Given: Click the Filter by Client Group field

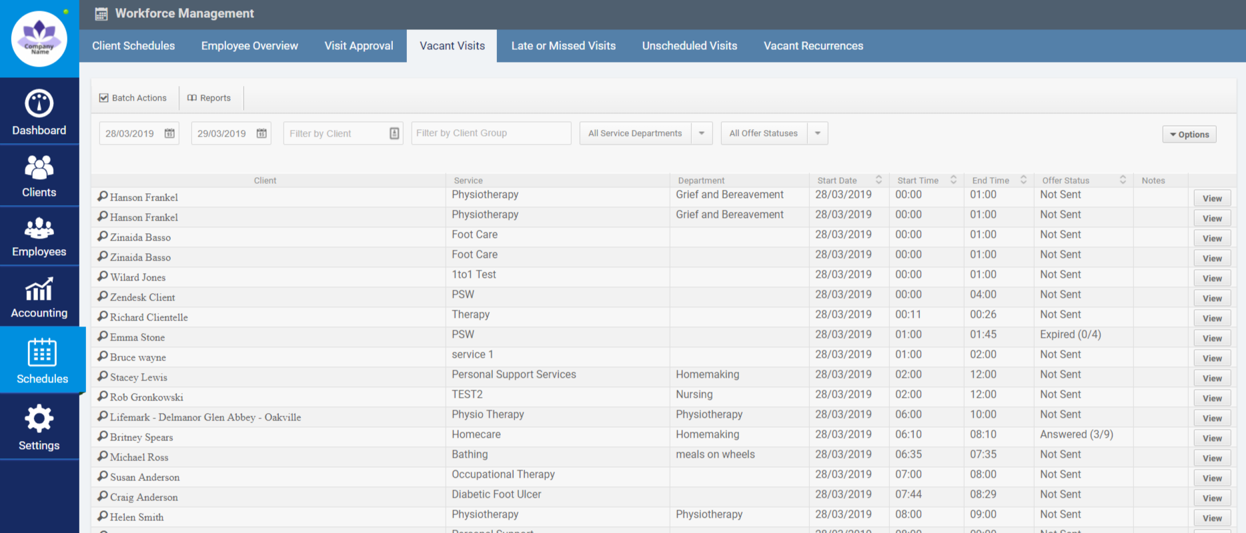Looking at the screenshot, I should (491, 133).
